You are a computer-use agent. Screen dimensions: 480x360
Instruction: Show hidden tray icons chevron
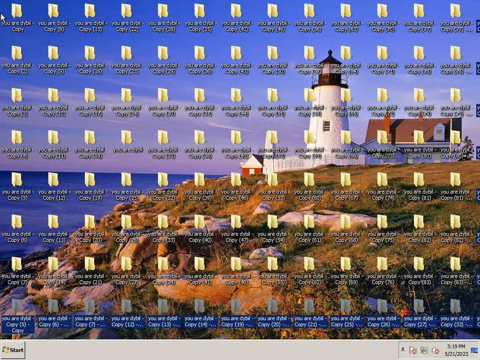coord(403,350)
